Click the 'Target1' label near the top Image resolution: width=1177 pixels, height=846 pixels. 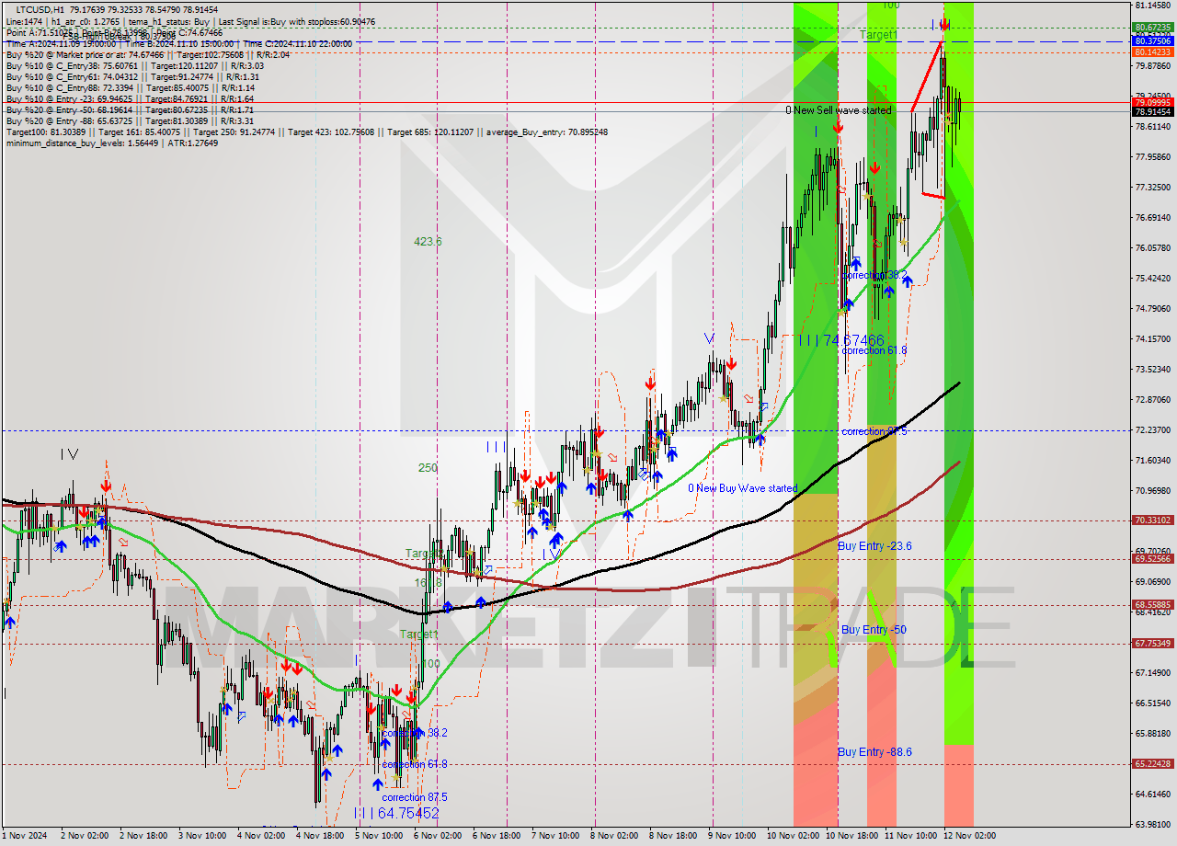point(878,34)
